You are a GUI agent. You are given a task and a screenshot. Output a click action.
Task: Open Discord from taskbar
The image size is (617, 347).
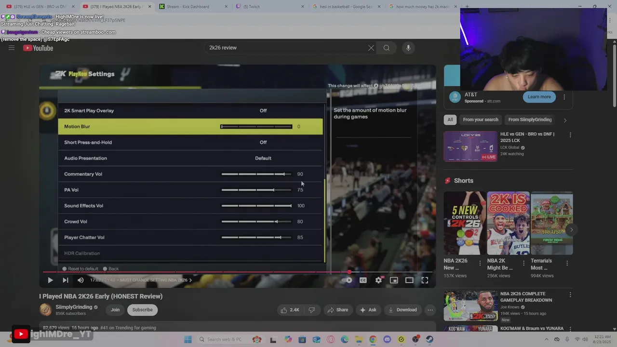point(387,339)
